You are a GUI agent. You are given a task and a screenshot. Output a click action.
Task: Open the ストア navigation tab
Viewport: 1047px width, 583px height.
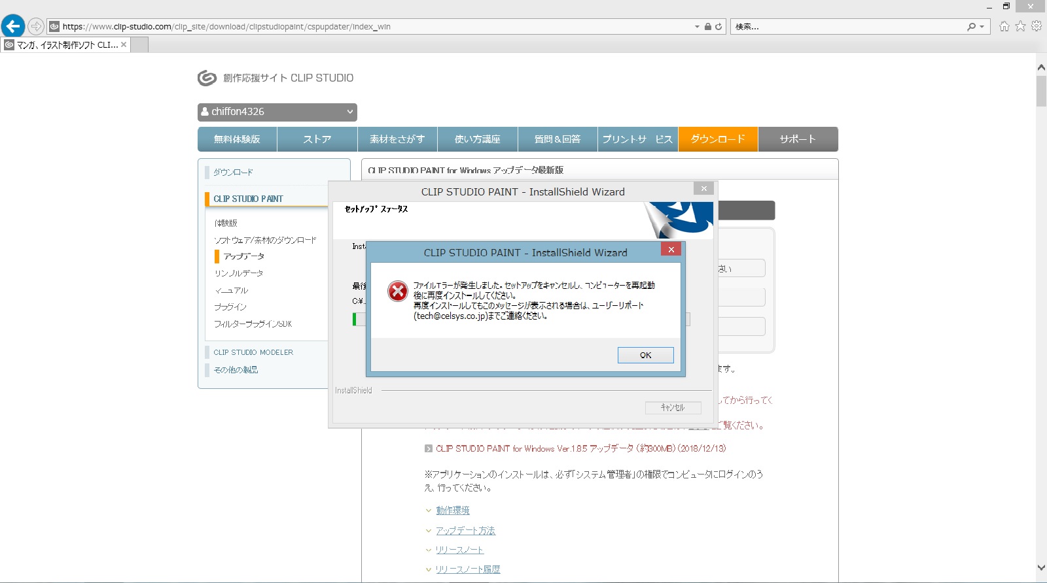[x=317, y=139]
